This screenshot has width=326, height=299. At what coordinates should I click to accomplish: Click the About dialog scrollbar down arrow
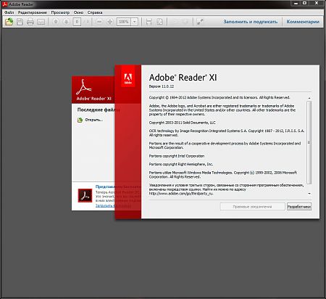(309, 193)
